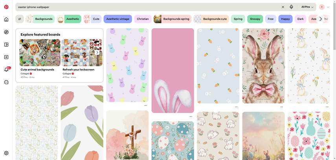Select the Spring filter chip
This screenshot has height=160, width=336.
tap(238, 19)
